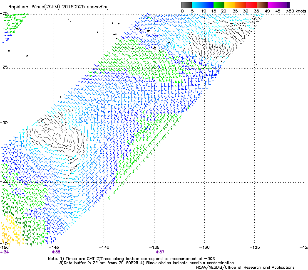Image resolution: width=308 pixels, height=270 pixels.
Task: Select the dark blue 10-15 knots legend segment
Action: (x=208, y=5)
